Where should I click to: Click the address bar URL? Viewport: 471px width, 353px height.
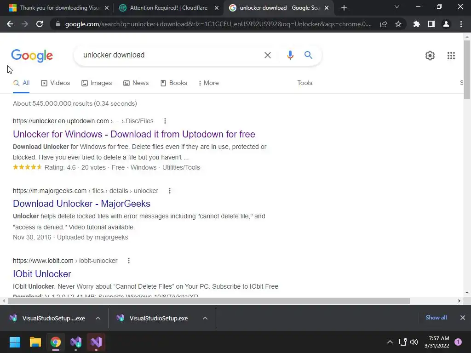pyautogui.click(x=218, y=24)
